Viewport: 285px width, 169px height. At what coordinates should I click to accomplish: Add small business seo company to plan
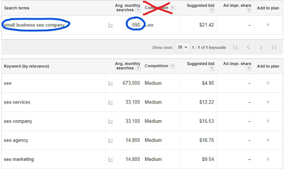point(268,25)
